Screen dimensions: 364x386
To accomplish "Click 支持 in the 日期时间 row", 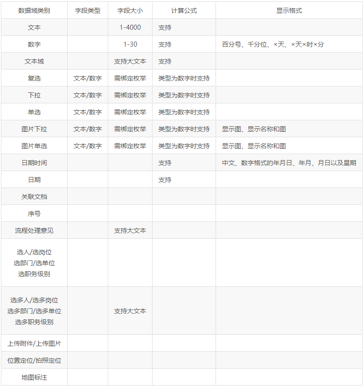I will click(x=165, y=163).
